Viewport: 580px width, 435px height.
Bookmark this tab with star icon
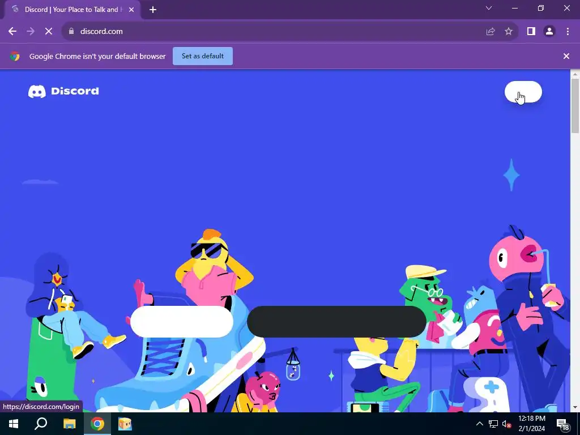tap(509, 32)
